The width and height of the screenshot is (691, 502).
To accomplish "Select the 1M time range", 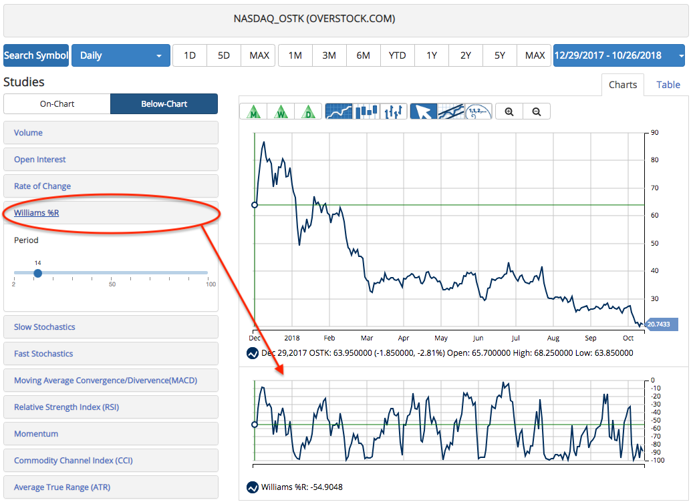I will coord(295,55).
